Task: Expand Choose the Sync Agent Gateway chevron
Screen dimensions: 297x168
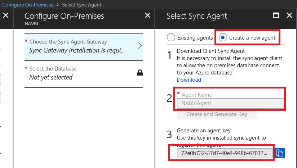Action: [x=140, y=46]
